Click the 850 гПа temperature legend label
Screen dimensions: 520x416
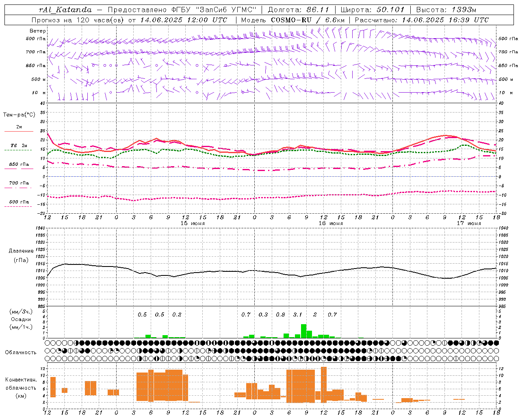19,164
